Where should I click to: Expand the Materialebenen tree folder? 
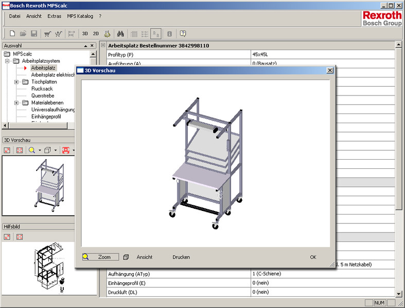16,103
